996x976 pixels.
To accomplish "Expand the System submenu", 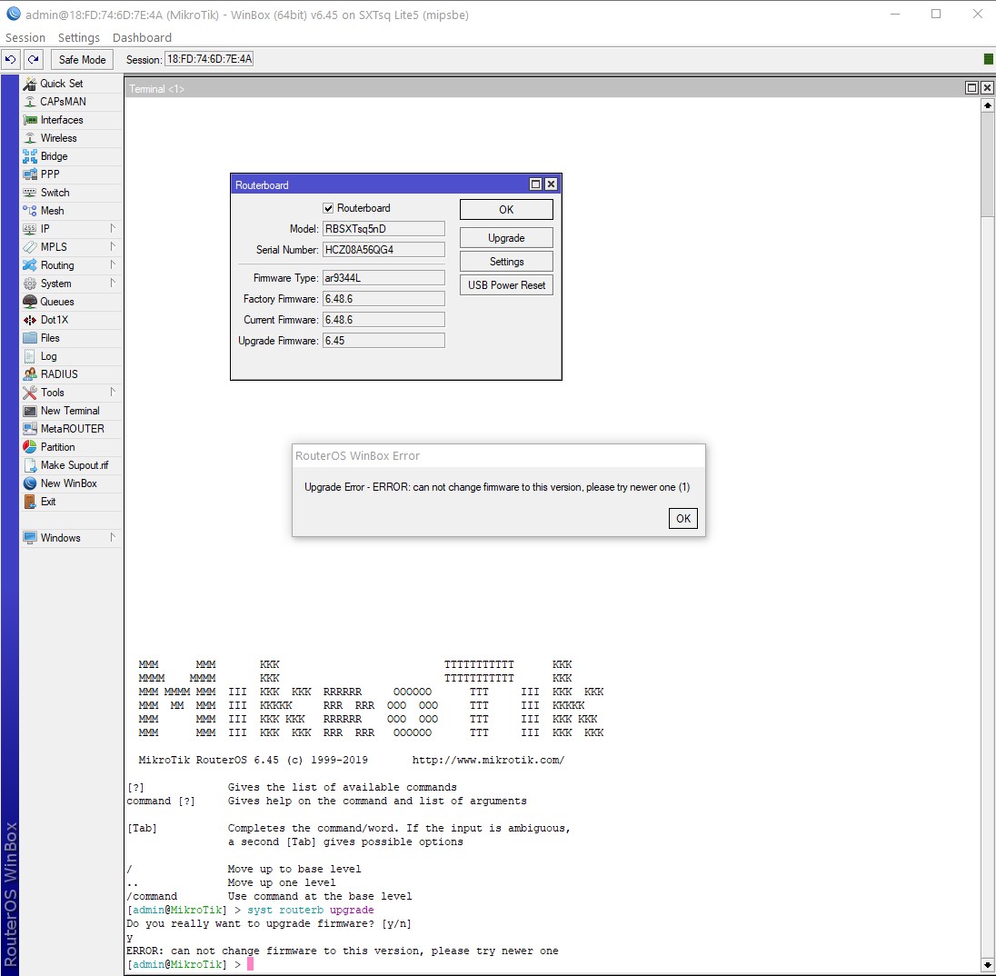I will point(113,284).
